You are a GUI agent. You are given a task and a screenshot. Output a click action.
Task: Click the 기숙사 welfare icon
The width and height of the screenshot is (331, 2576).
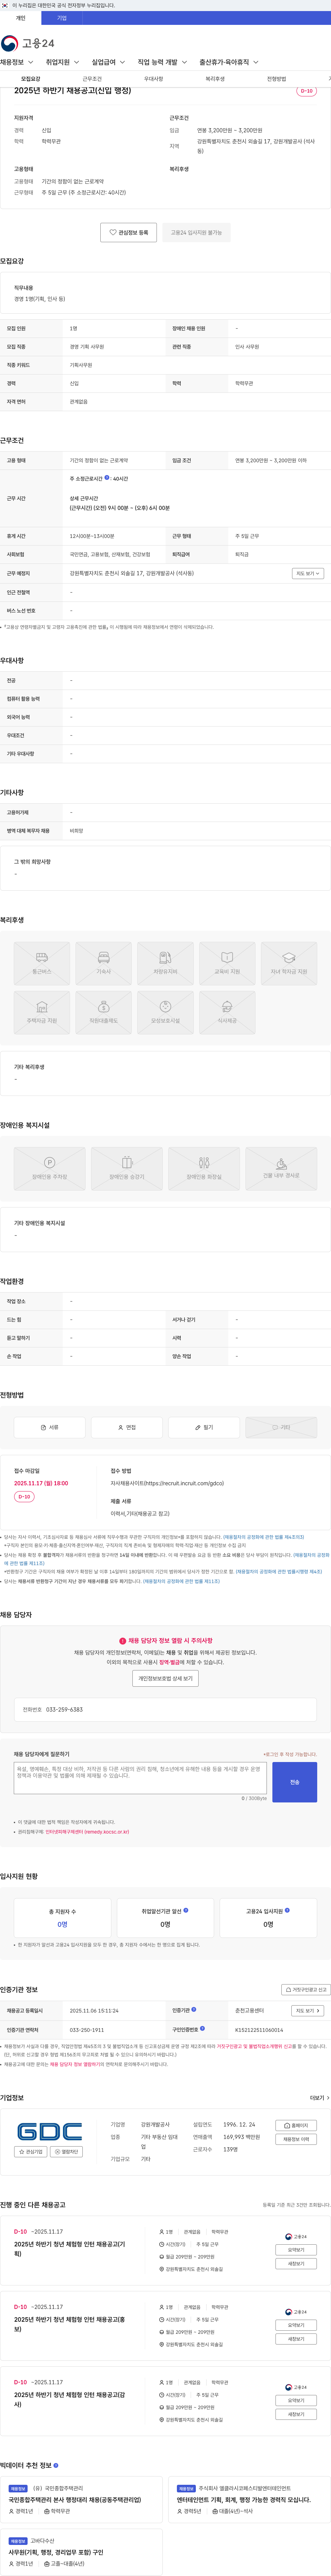(x=104, y=963)
